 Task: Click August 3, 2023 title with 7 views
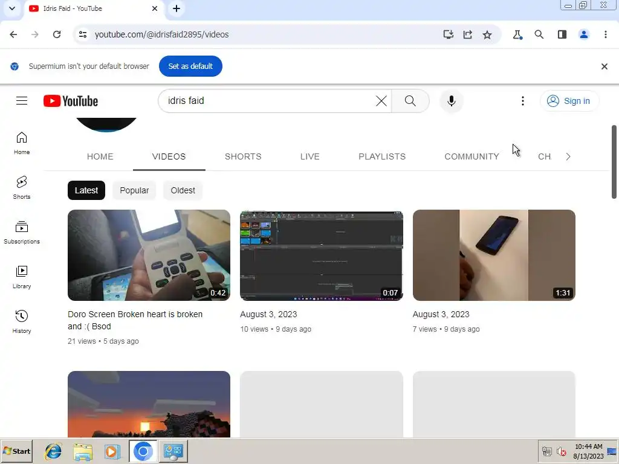pos(441,314)
